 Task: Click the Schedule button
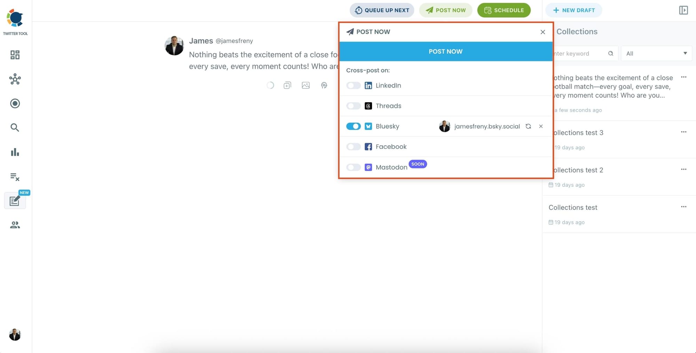pyautogui.click(x=504, y=10)
